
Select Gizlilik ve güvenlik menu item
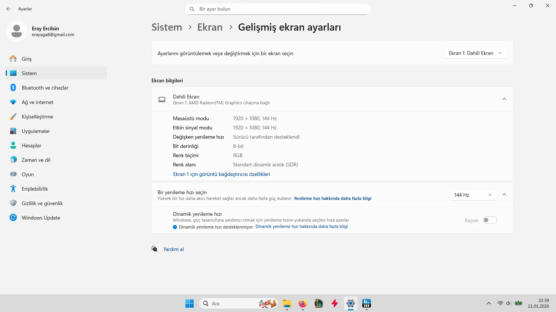[x=42, y=203]
